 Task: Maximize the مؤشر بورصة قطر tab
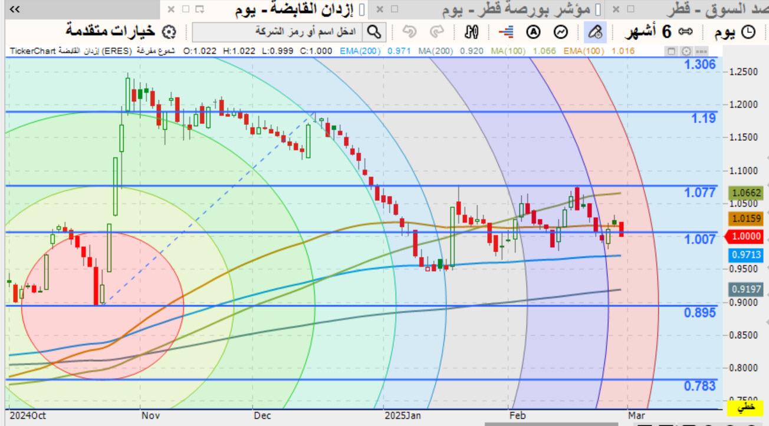(x=395, y=9)
